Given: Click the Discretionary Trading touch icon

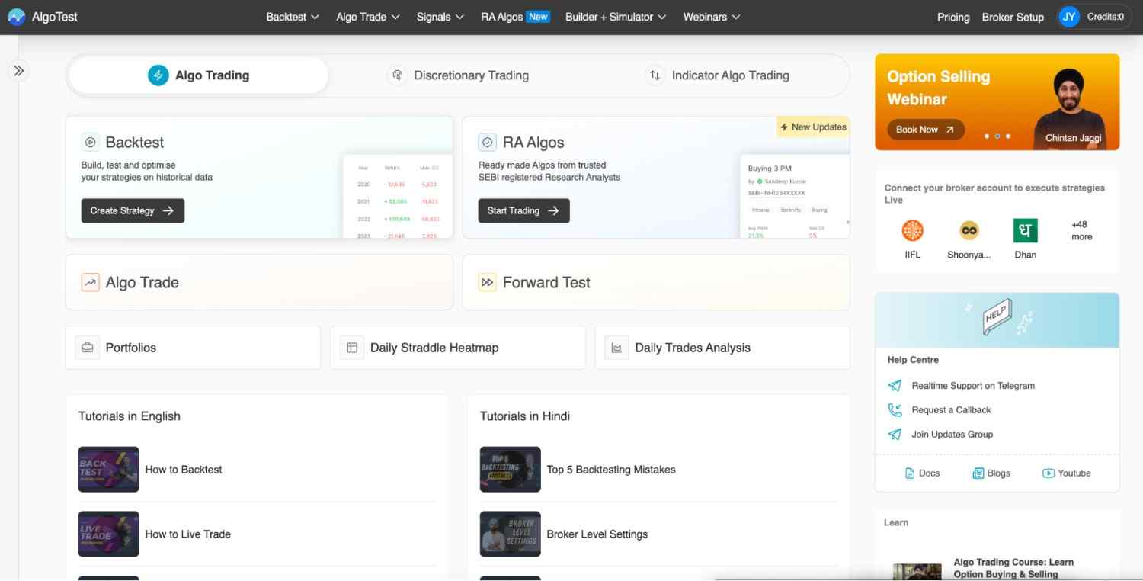Looking at the screenshot, I should 397,75.
